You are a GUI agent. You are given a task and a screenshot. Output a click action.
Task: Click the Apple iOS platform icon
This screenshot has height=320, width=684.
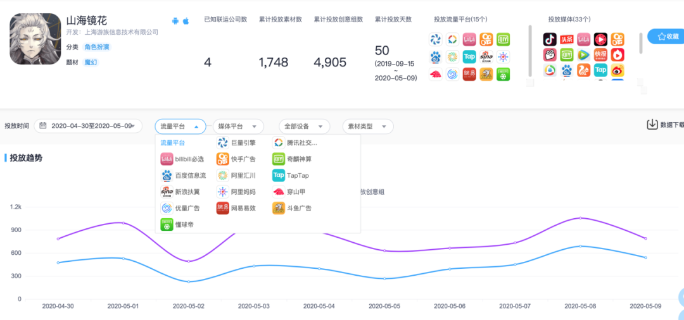coord(186,21)
